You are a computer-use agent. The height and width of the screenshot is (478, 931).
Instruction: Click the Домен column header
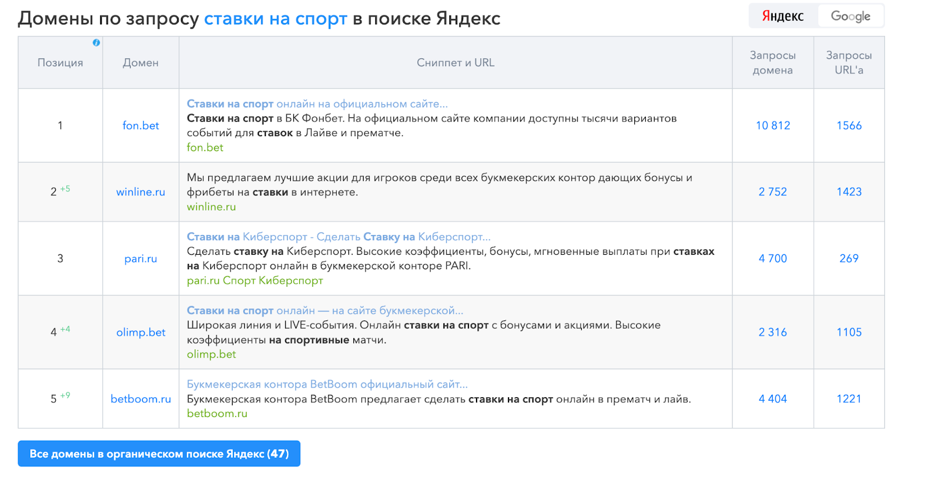140,63
